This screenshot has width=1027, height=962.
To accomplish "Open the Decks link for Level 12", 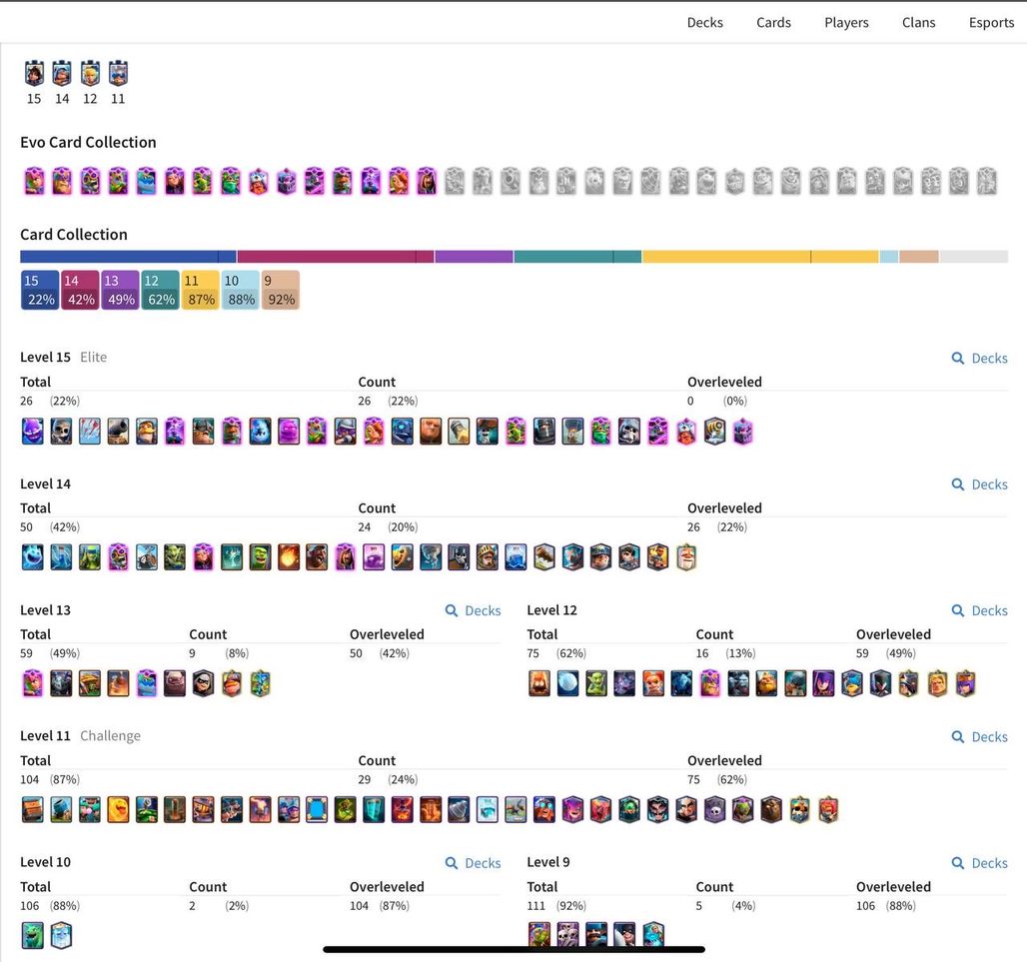I will [x=980, y=611].
